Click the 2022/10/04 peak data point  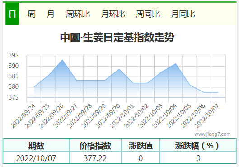click(176, 63)
